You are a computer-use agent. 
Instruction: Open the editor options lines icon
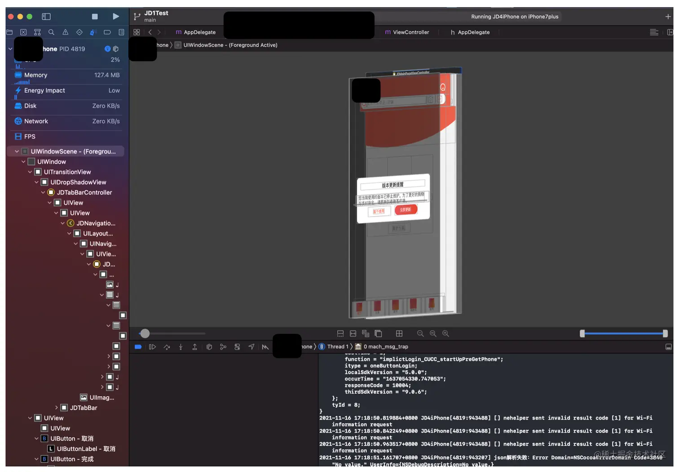tap(654, 32)
